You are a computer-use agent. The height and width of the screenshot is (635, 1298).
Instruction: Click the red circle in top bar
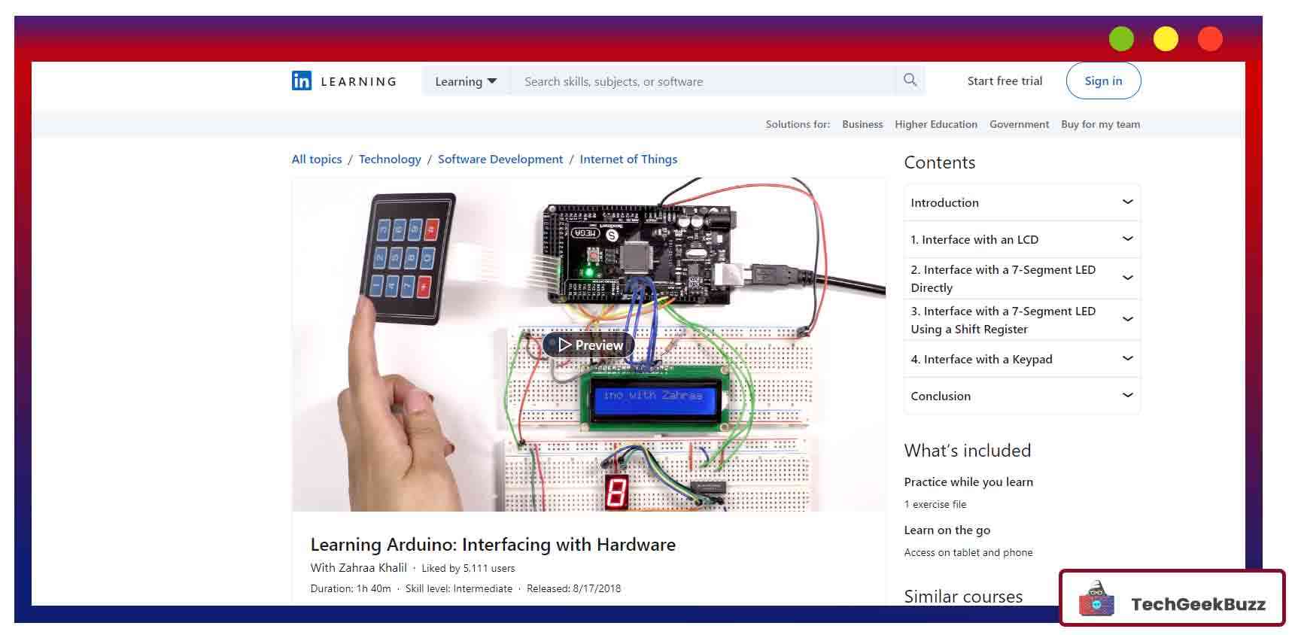[x=1210, y=39]
